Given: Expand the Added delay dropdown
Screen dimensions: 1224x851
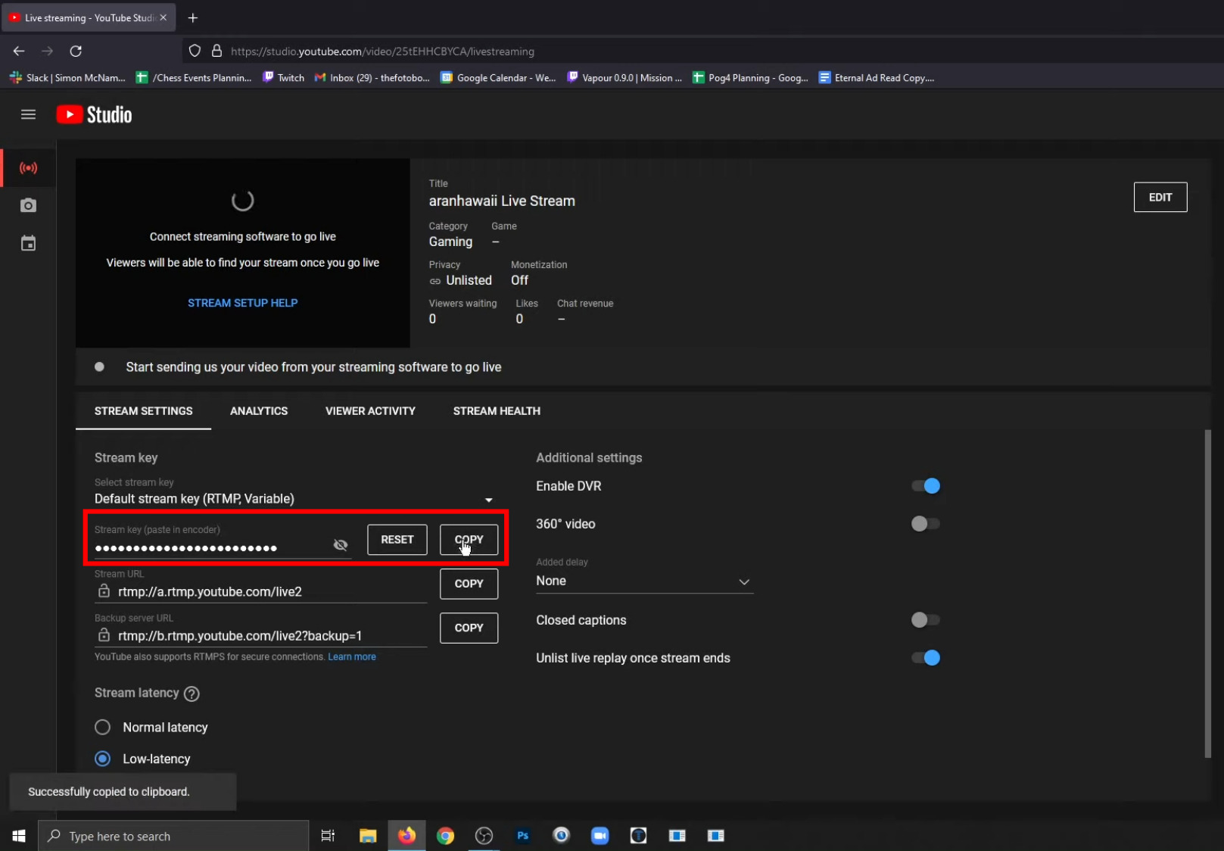Looking at the screenshot, I should click(x=744, y=581).
